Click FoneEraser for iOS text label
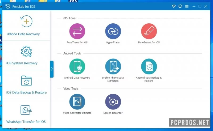The image size is (213, 131). click(149, 43)
